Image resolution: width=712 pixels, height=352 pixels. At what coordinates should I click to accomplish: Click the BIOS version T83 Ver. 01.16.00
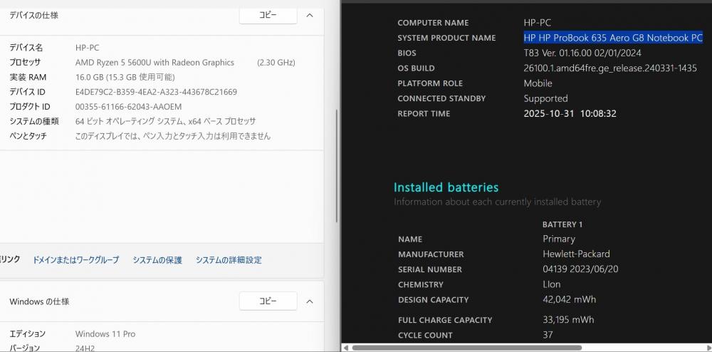click(x=582, y=53)
